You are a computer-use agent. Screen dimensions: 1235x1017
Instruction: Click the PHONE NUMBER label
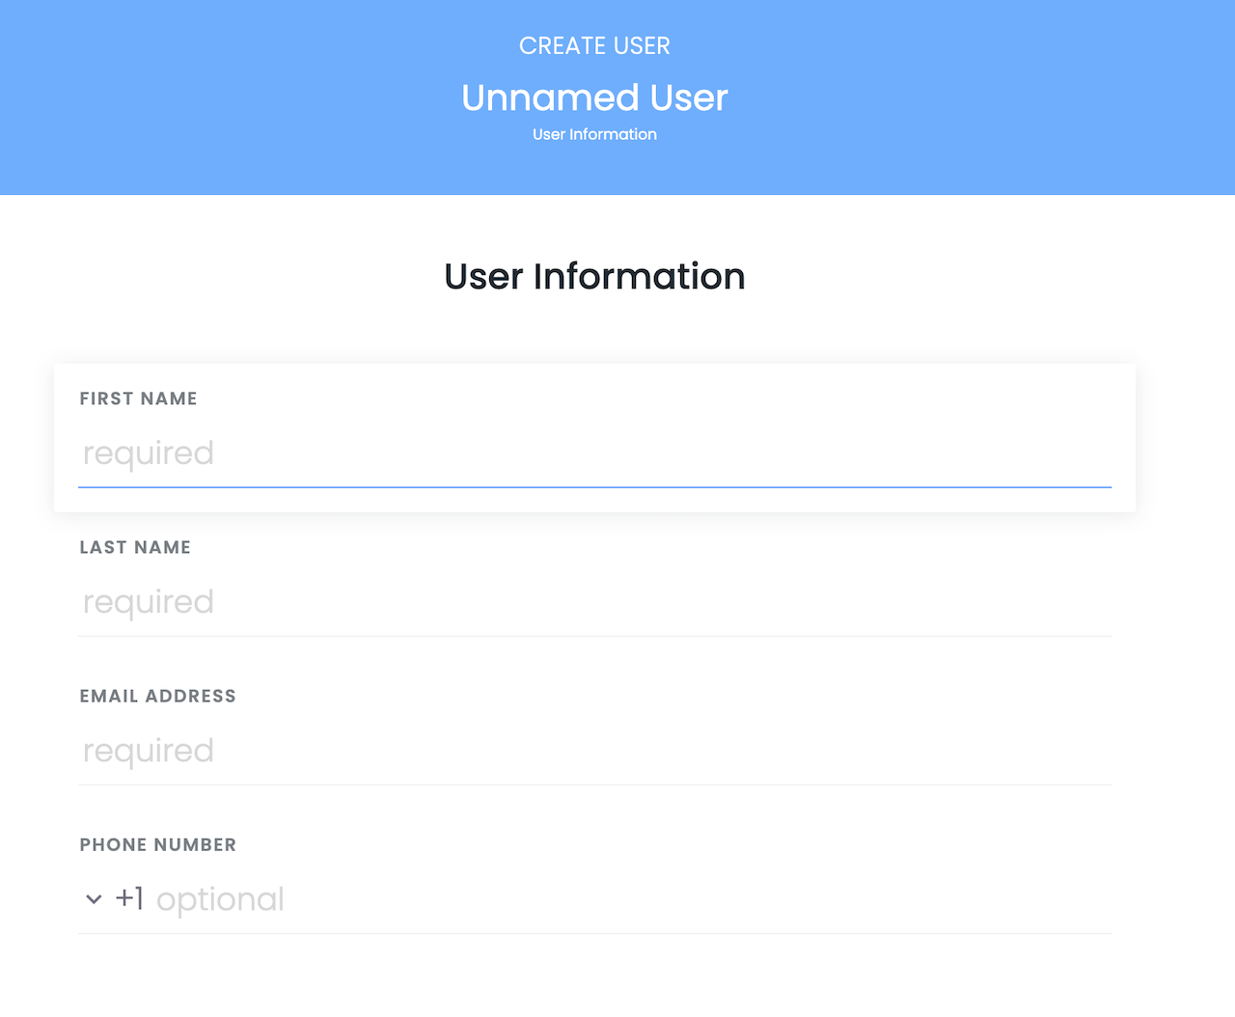click(x=157, y=844)
